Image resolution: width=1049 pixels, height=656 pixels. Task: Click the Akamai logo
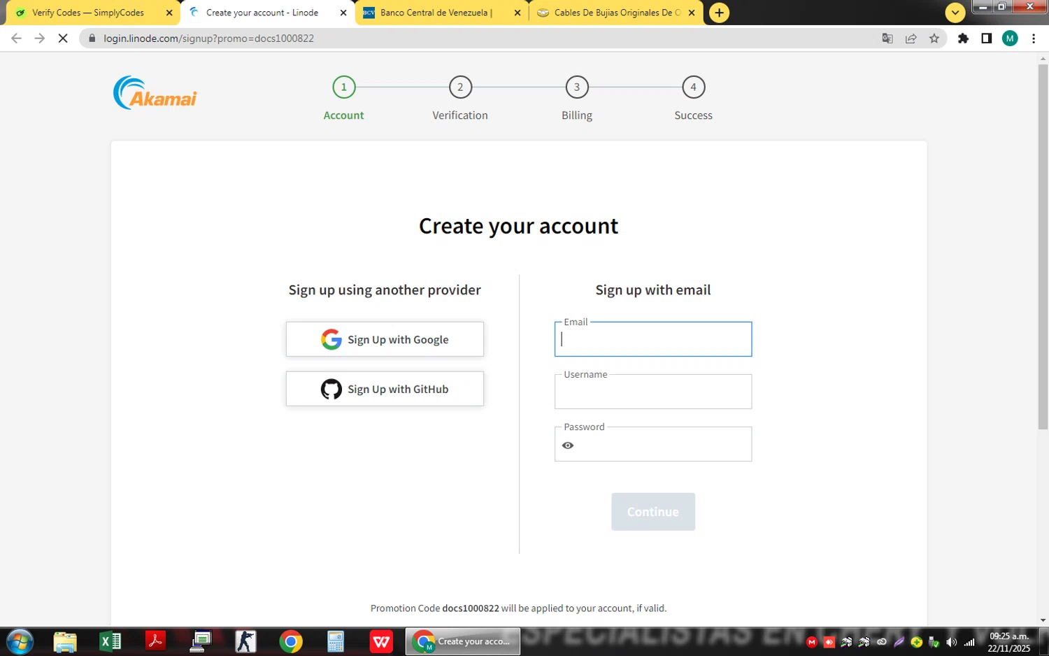tap(155, 93)
